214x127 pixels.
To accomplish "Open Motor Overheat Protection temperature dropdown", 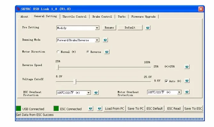I will [179, 92].
